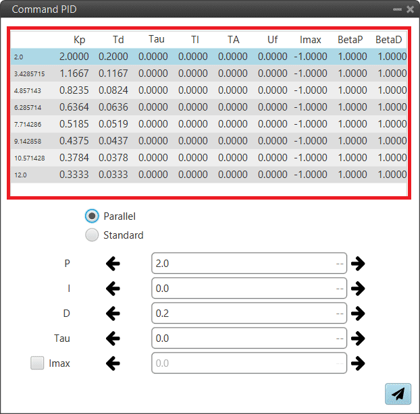The height and width of the screenshot is (414, 420).
Task: Enable the Imax checkbox
Action: pos(37,363)
